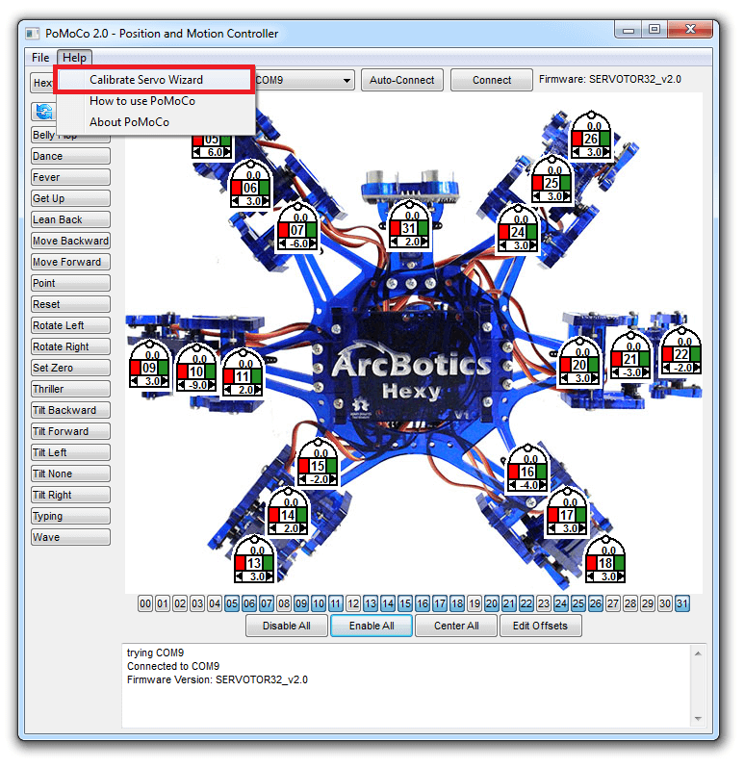Click left offset arrow on servo 09
The height and width of the screenshot is (768, 744).
(135, 381)
